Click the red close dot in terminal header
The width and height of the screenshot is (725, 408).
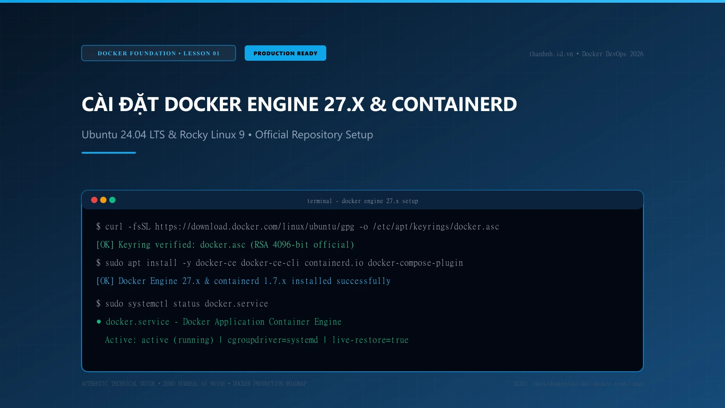tap(94, 200)
